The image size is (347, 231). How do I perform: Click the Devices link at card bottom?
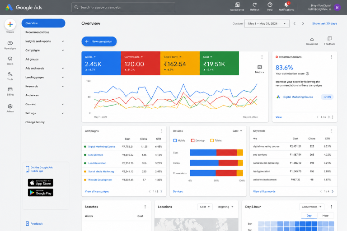178,191
